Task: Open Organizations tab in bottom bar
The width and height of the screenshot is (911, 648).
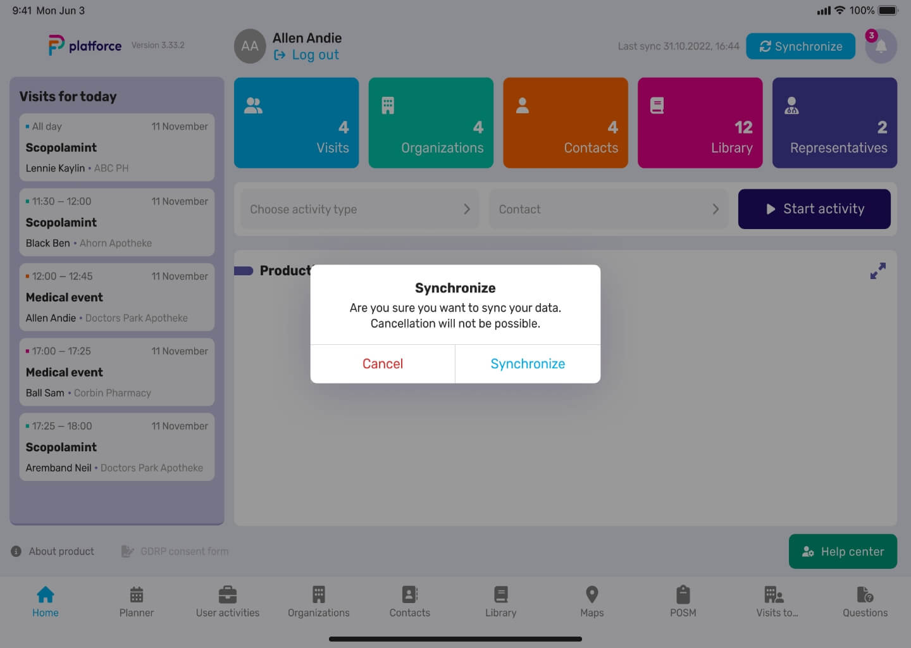Action: (x=319, y=602)
